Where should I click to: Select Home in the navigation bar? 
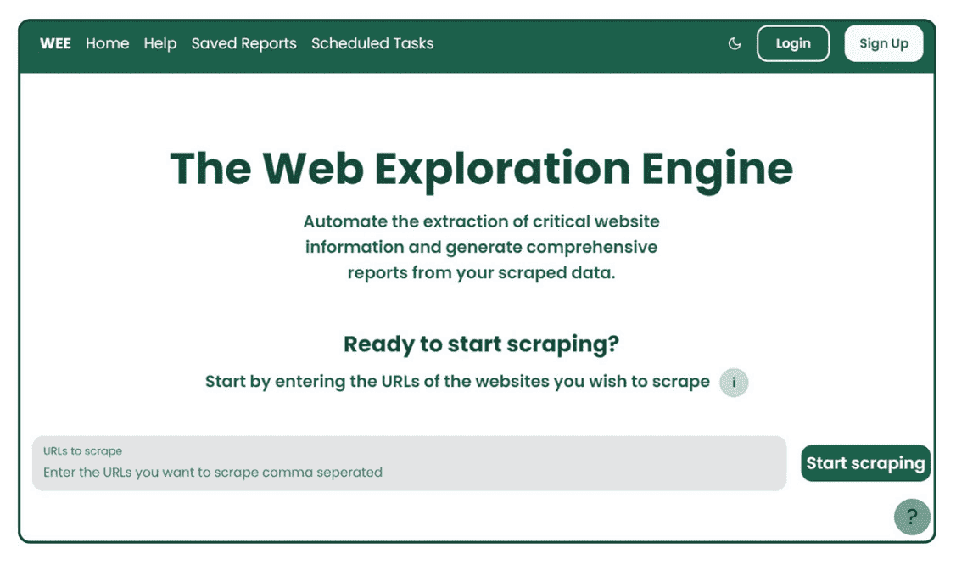click(x=108, y=43)
